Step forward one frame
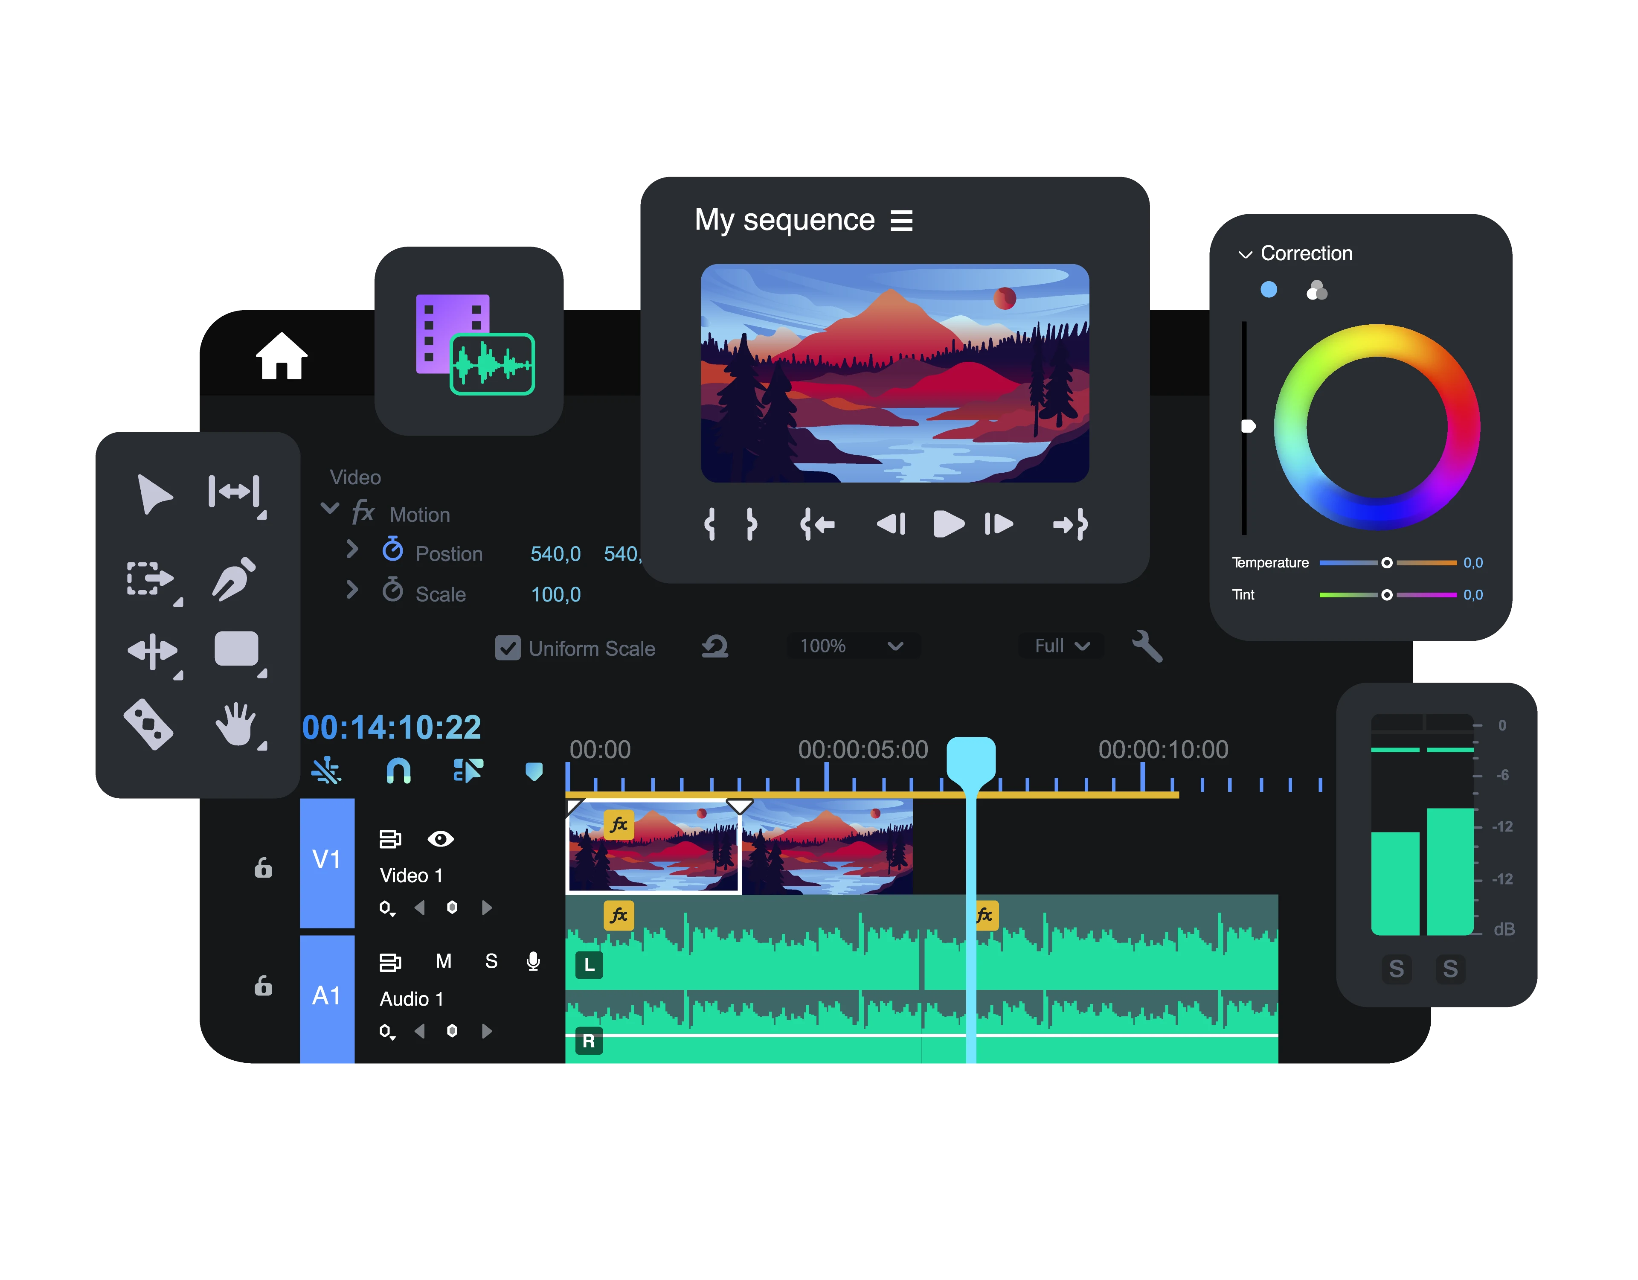Screen dimensions: 1638x1280 pos(999,524)
